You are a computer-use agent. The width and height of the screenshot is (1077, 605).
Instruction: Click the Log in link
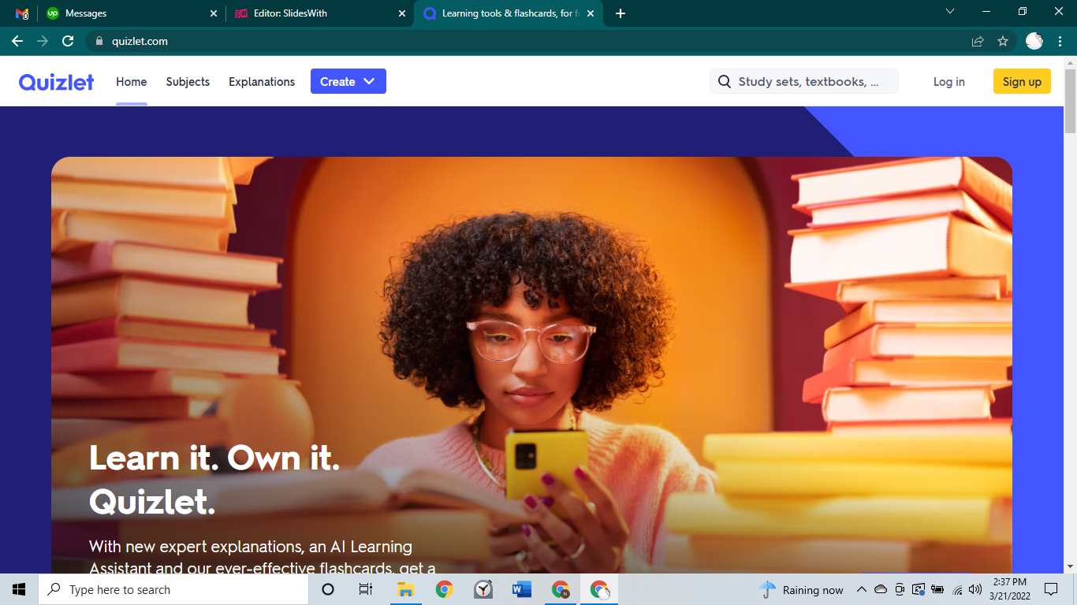pos(948,82)
